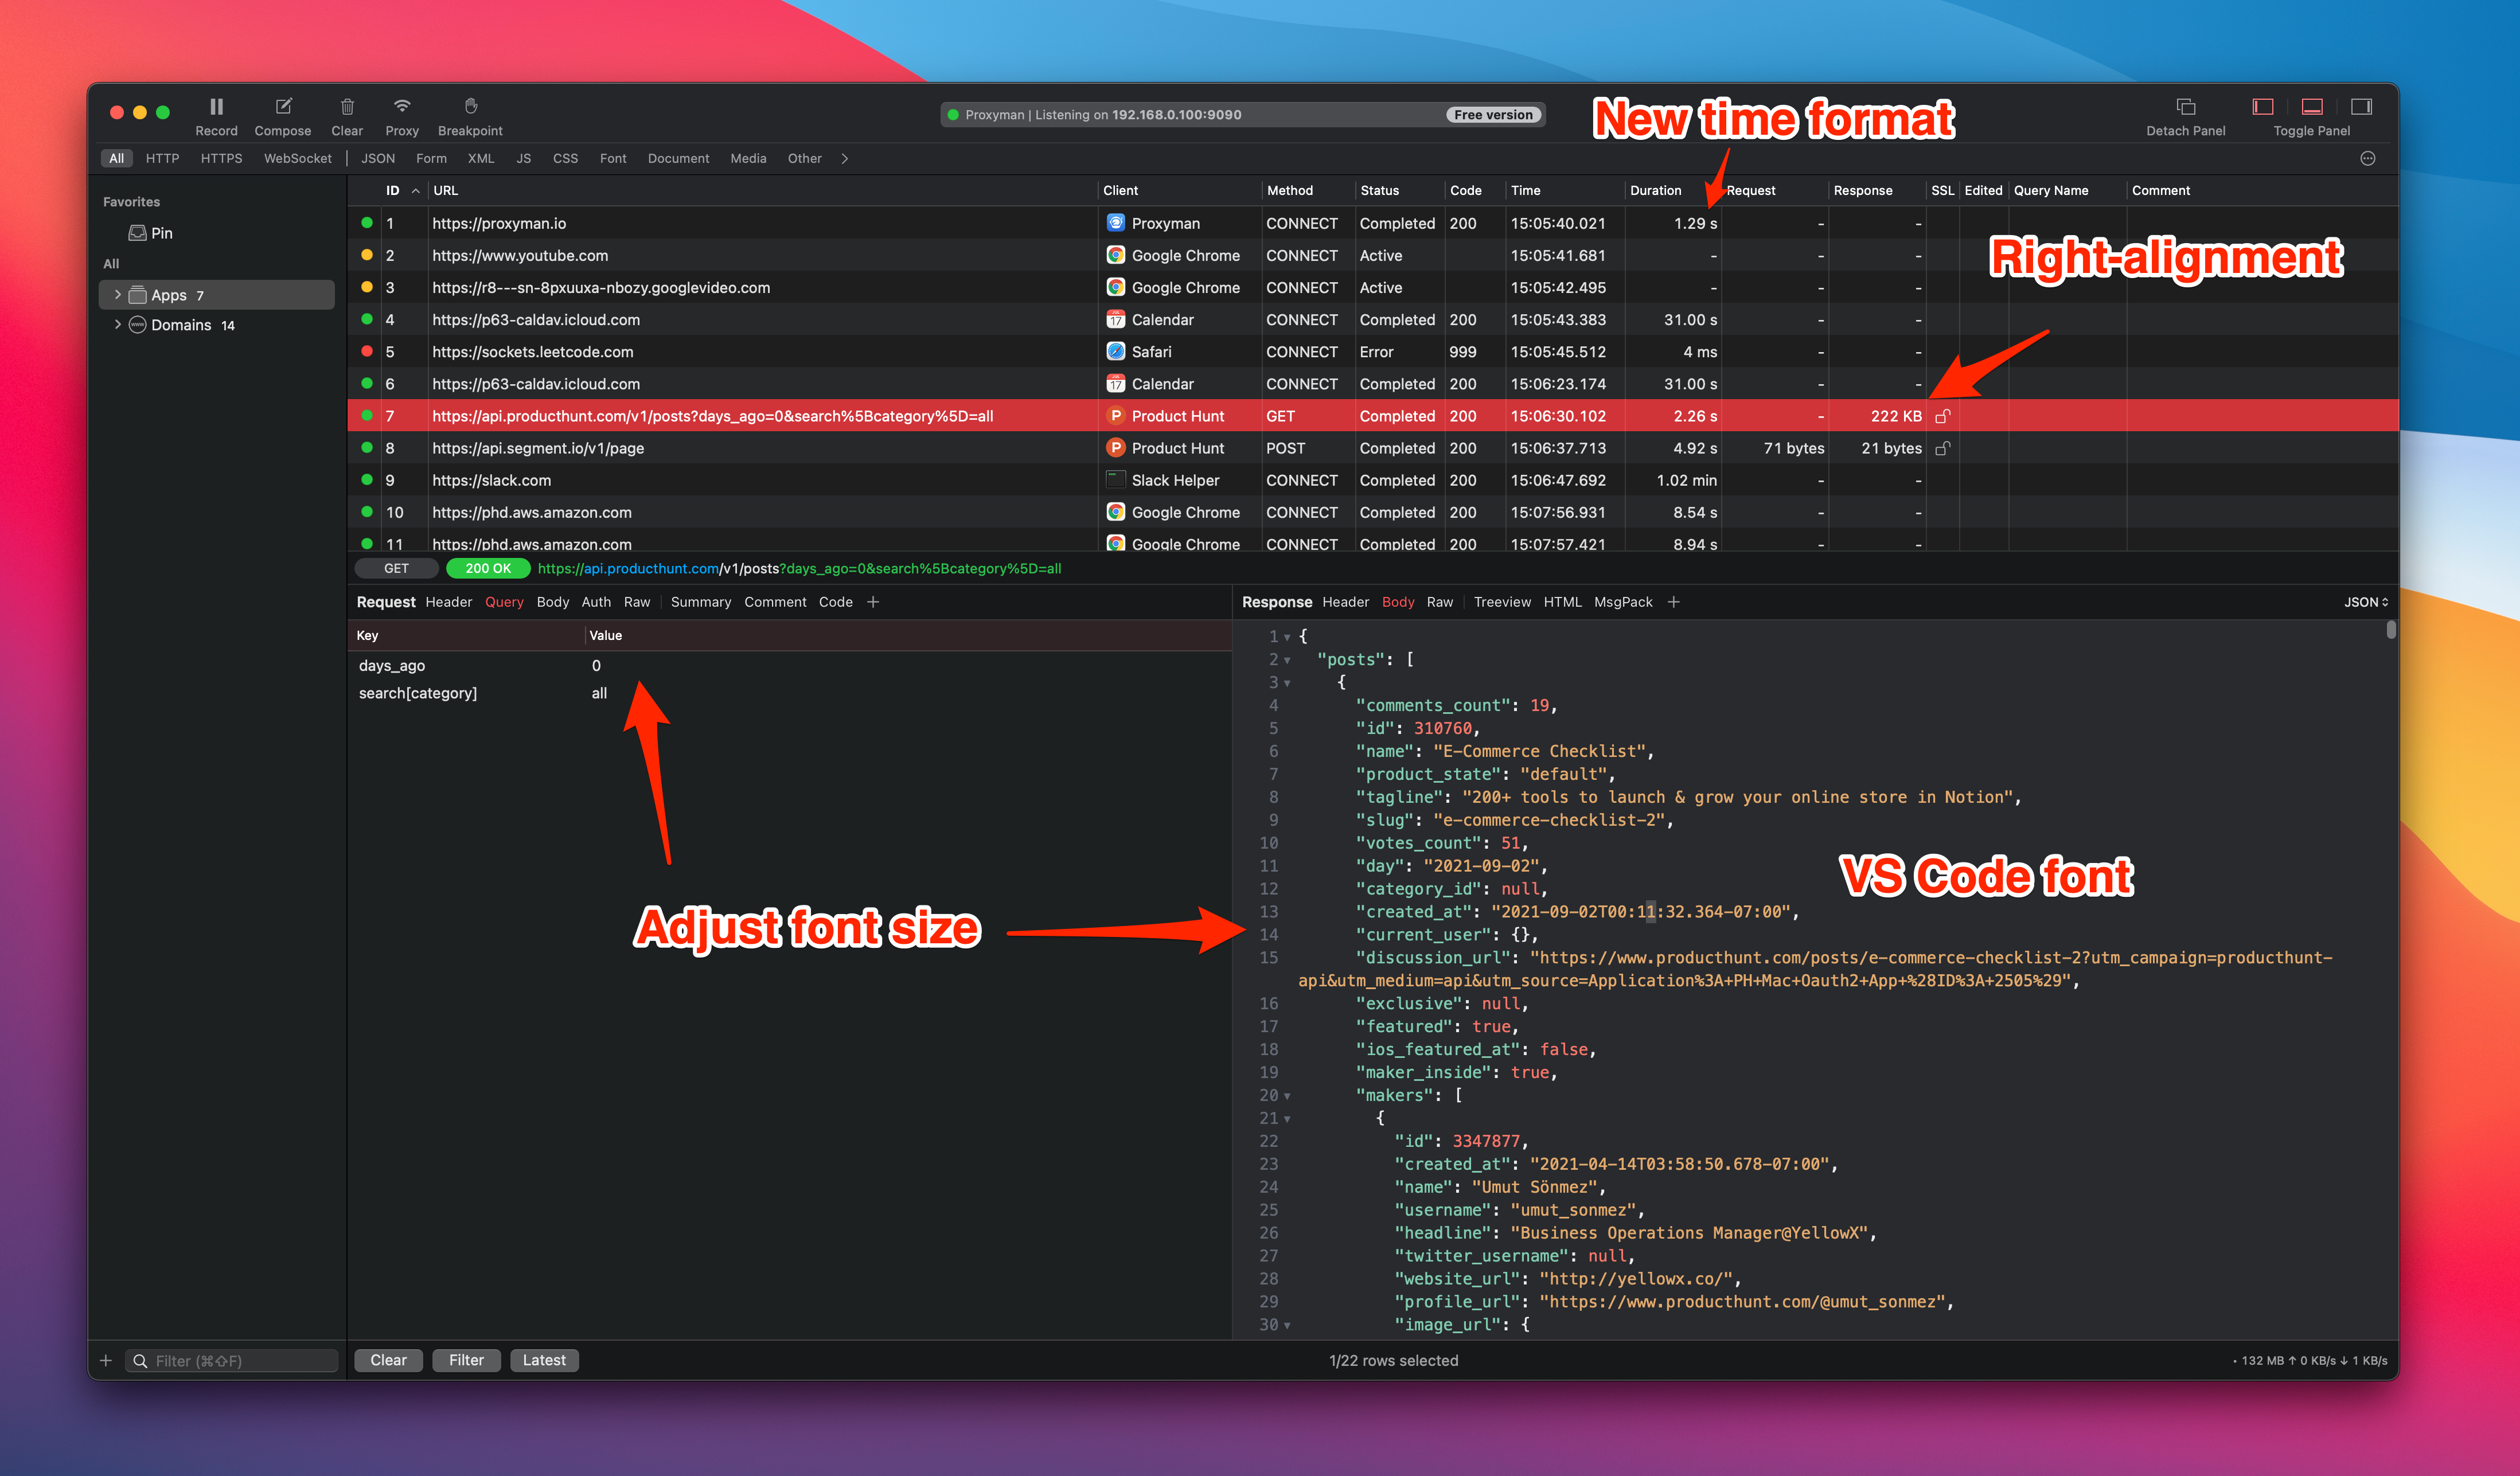Click the Free version badge
This screenshot has height=1476, width=2520.
pos(1493,115)
